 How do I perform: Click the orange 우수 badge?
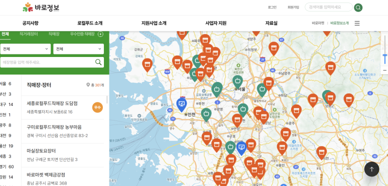pos(97,107)
